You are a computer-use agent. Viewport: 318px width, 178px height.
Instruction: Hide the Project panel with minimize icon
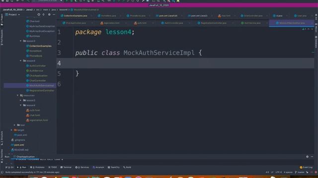(54, 14)
